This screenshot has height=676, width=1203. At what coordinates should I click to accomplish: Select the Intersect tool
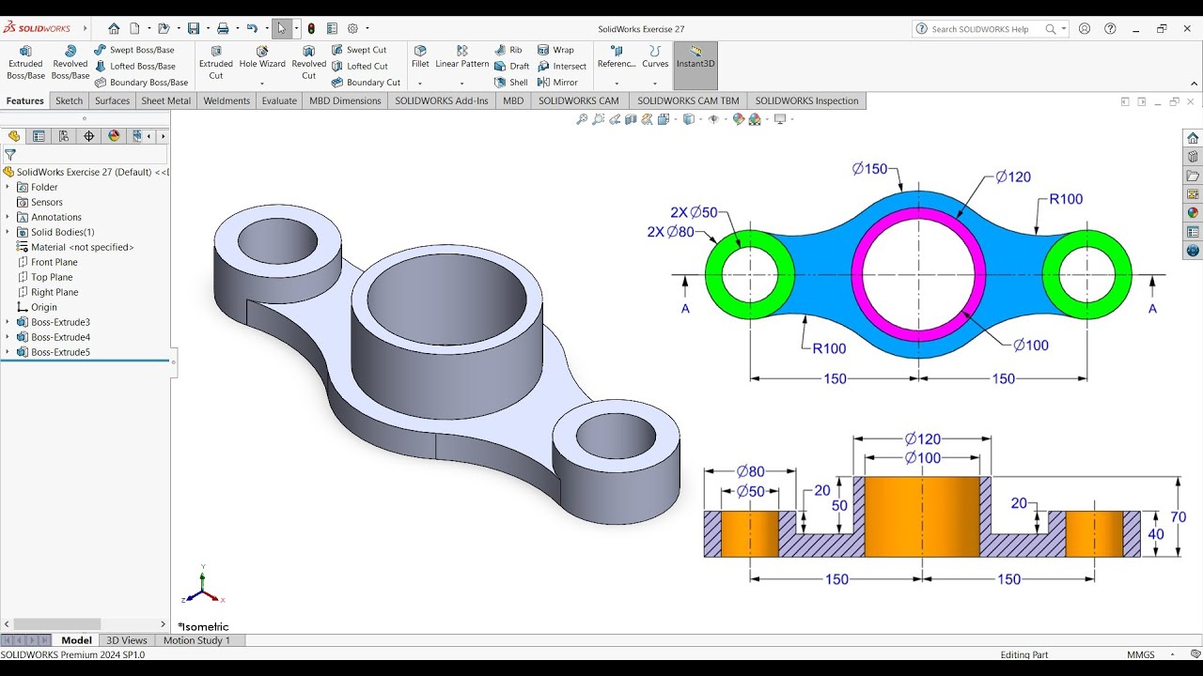point(562,67)
